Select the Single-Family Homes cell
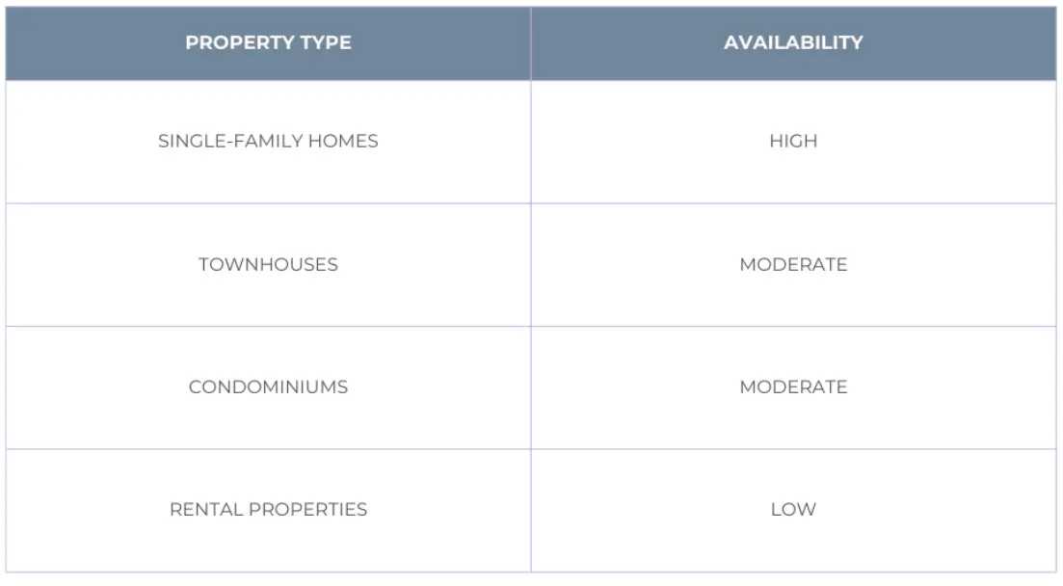 click(x=268, y=141)
